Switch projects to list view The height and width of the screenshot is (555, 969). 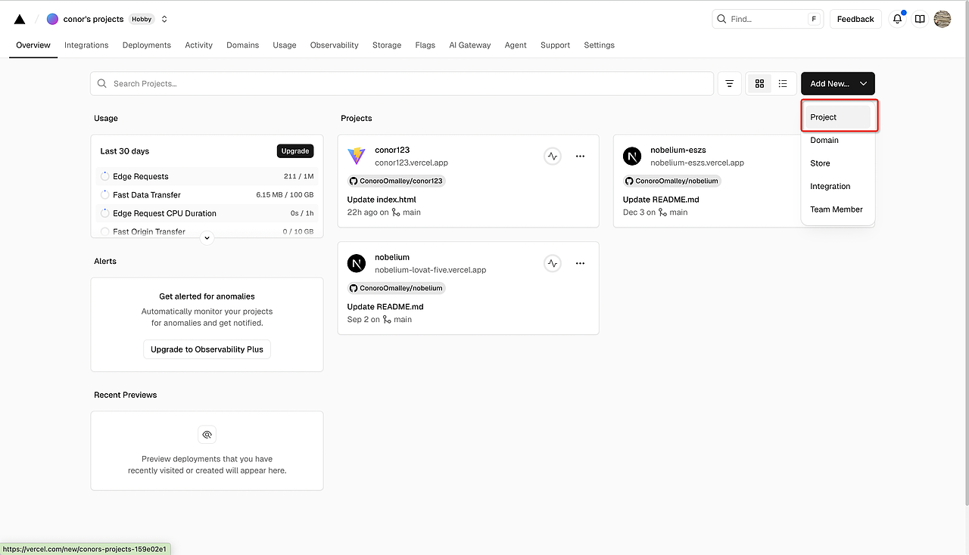point(782,83)
